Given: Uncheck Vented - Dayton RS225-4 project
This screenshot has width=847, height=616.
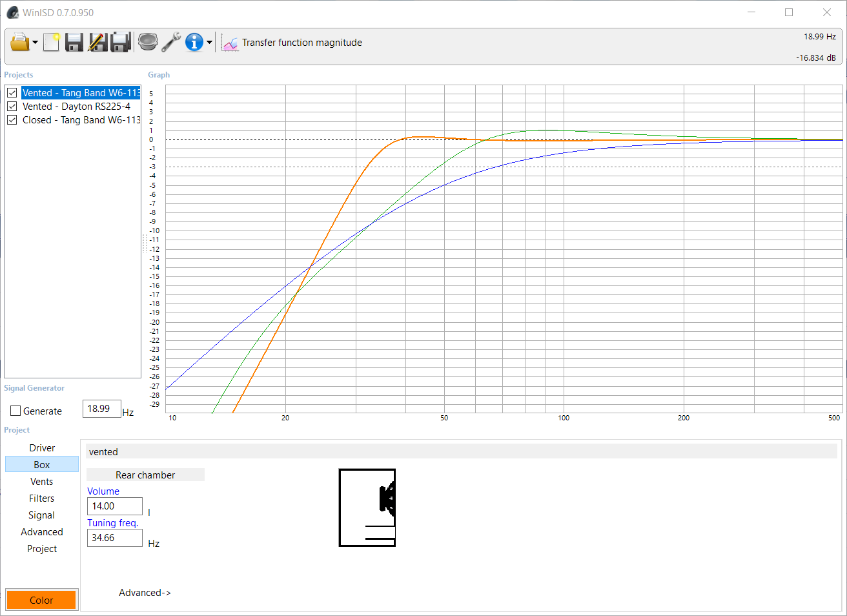Looking at the screenshot, I should [x=12, y=107].
